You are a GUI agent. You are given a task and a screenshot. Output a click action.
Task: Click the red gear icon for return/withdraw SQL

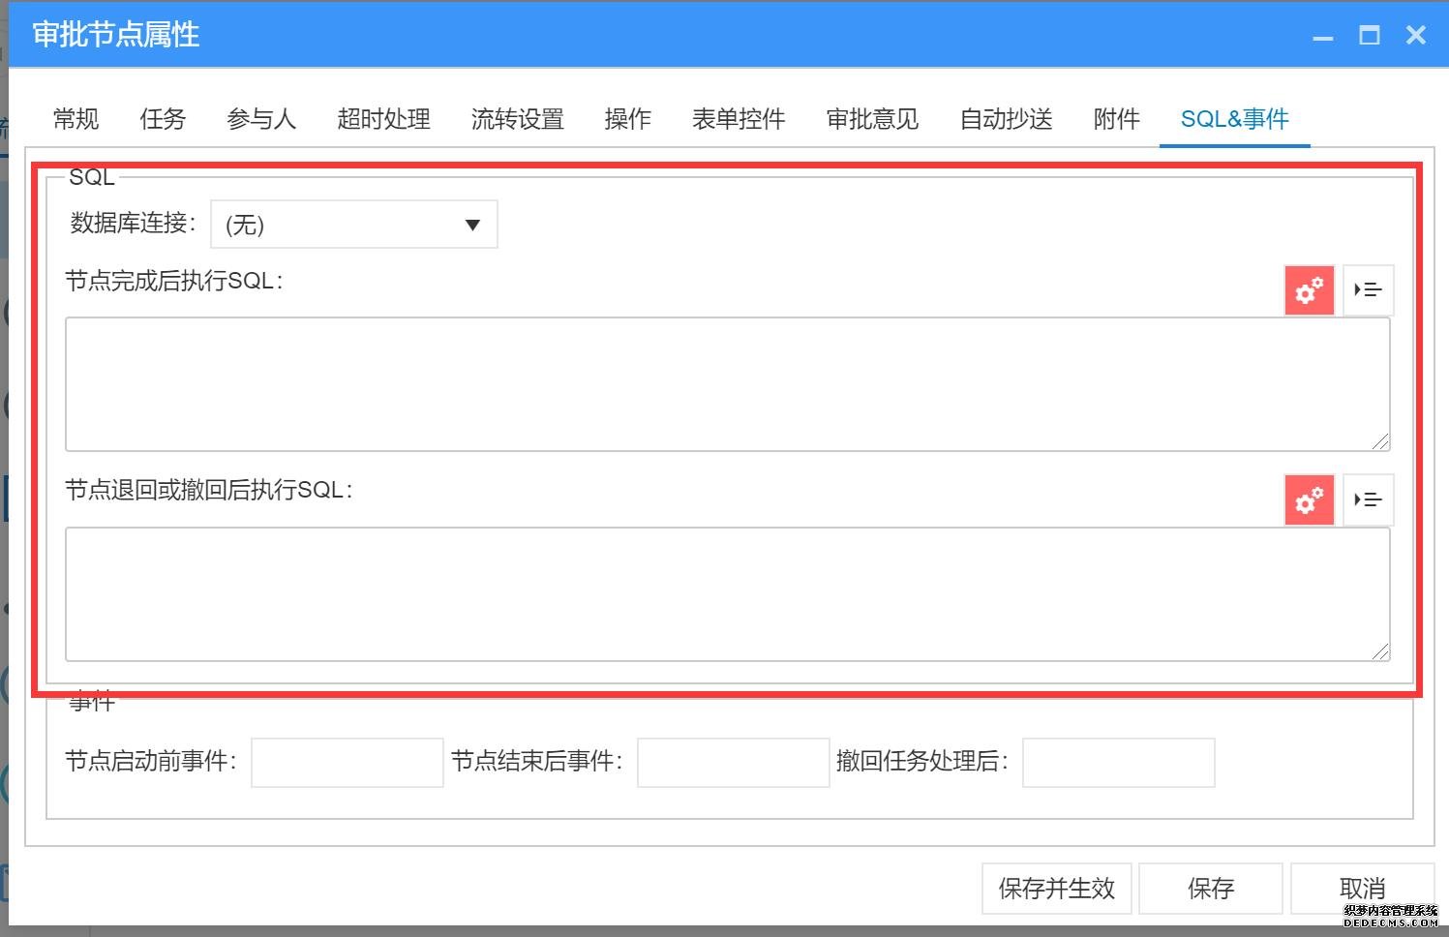(x=1309, y=500)
